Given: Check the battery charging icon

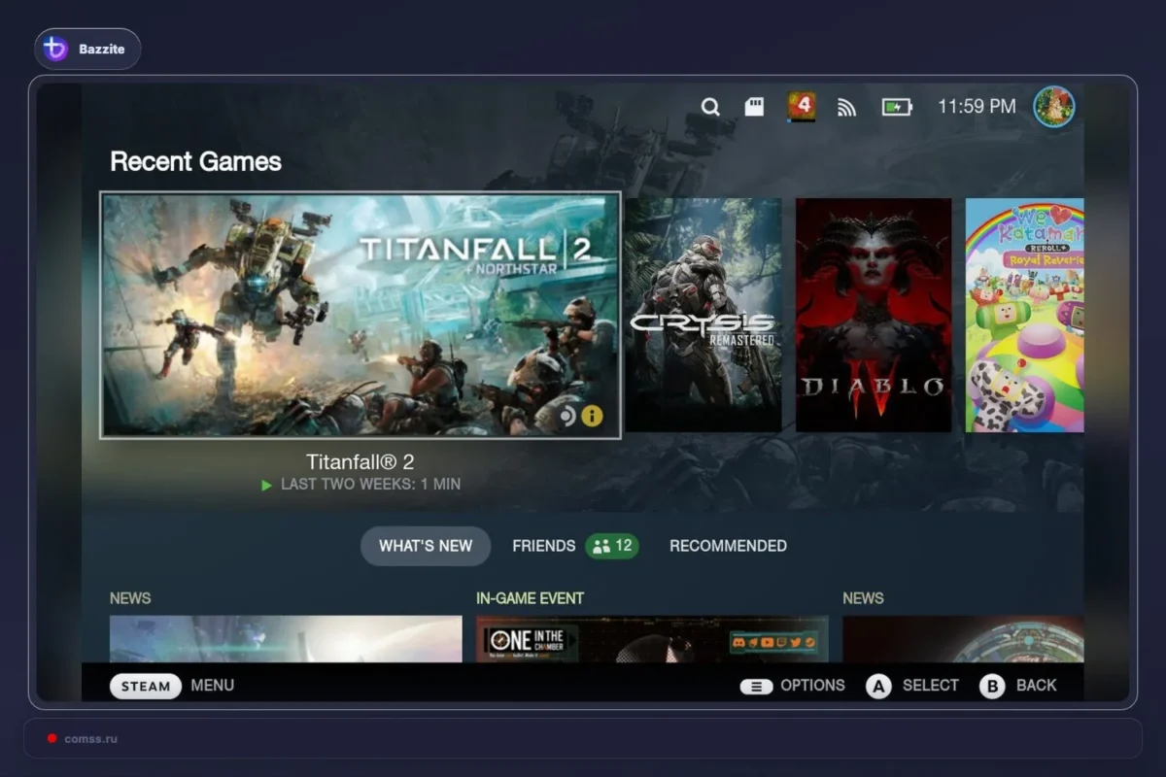Looking at the screenshot, I should pos(897,107).
